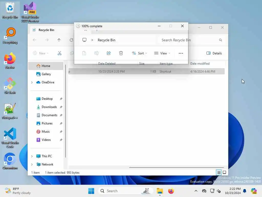Expand the This PC tree node
This screenshot has height=197, width=262.
(x=32, y=156)
